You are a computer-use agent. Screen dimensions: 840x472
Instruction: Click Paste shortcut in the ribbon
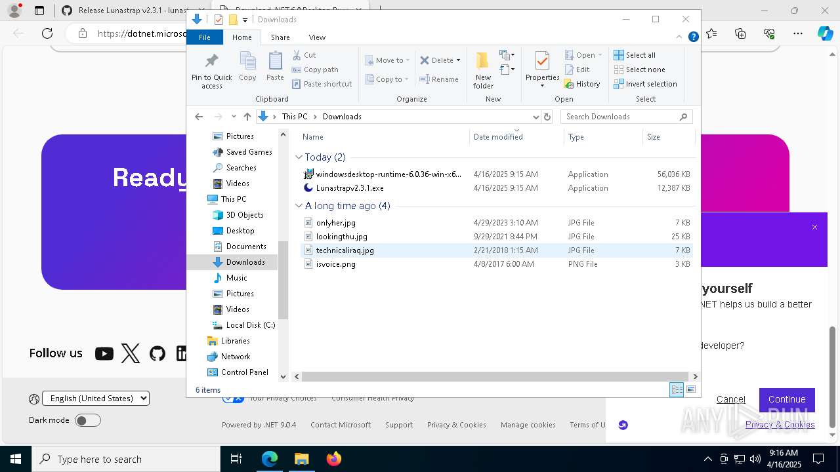[322, 84]
